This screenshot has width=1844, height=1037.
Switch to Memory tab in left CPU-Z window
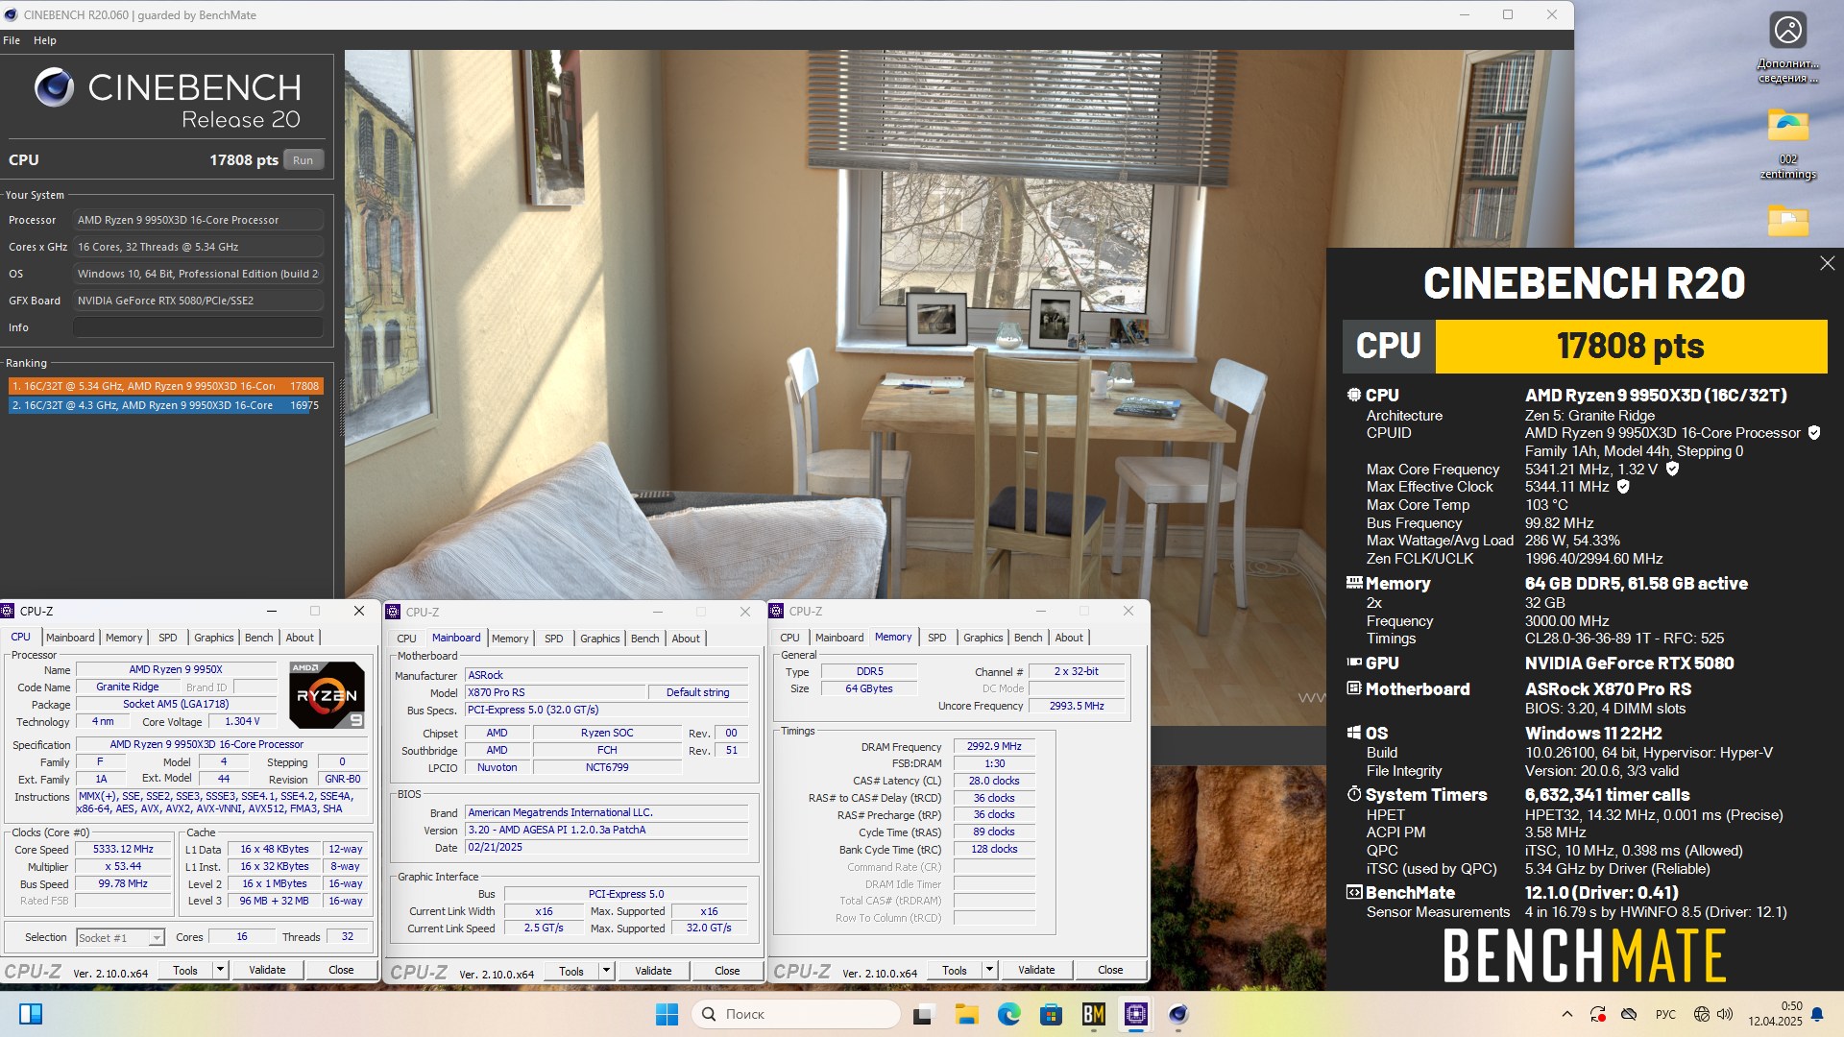[x=124, y=638]
